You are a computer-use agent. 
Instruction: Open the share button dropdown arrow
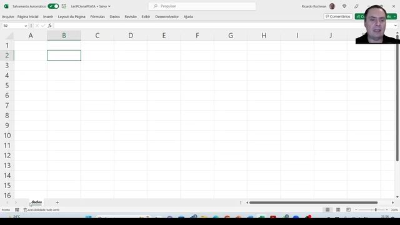coord(394,17)
